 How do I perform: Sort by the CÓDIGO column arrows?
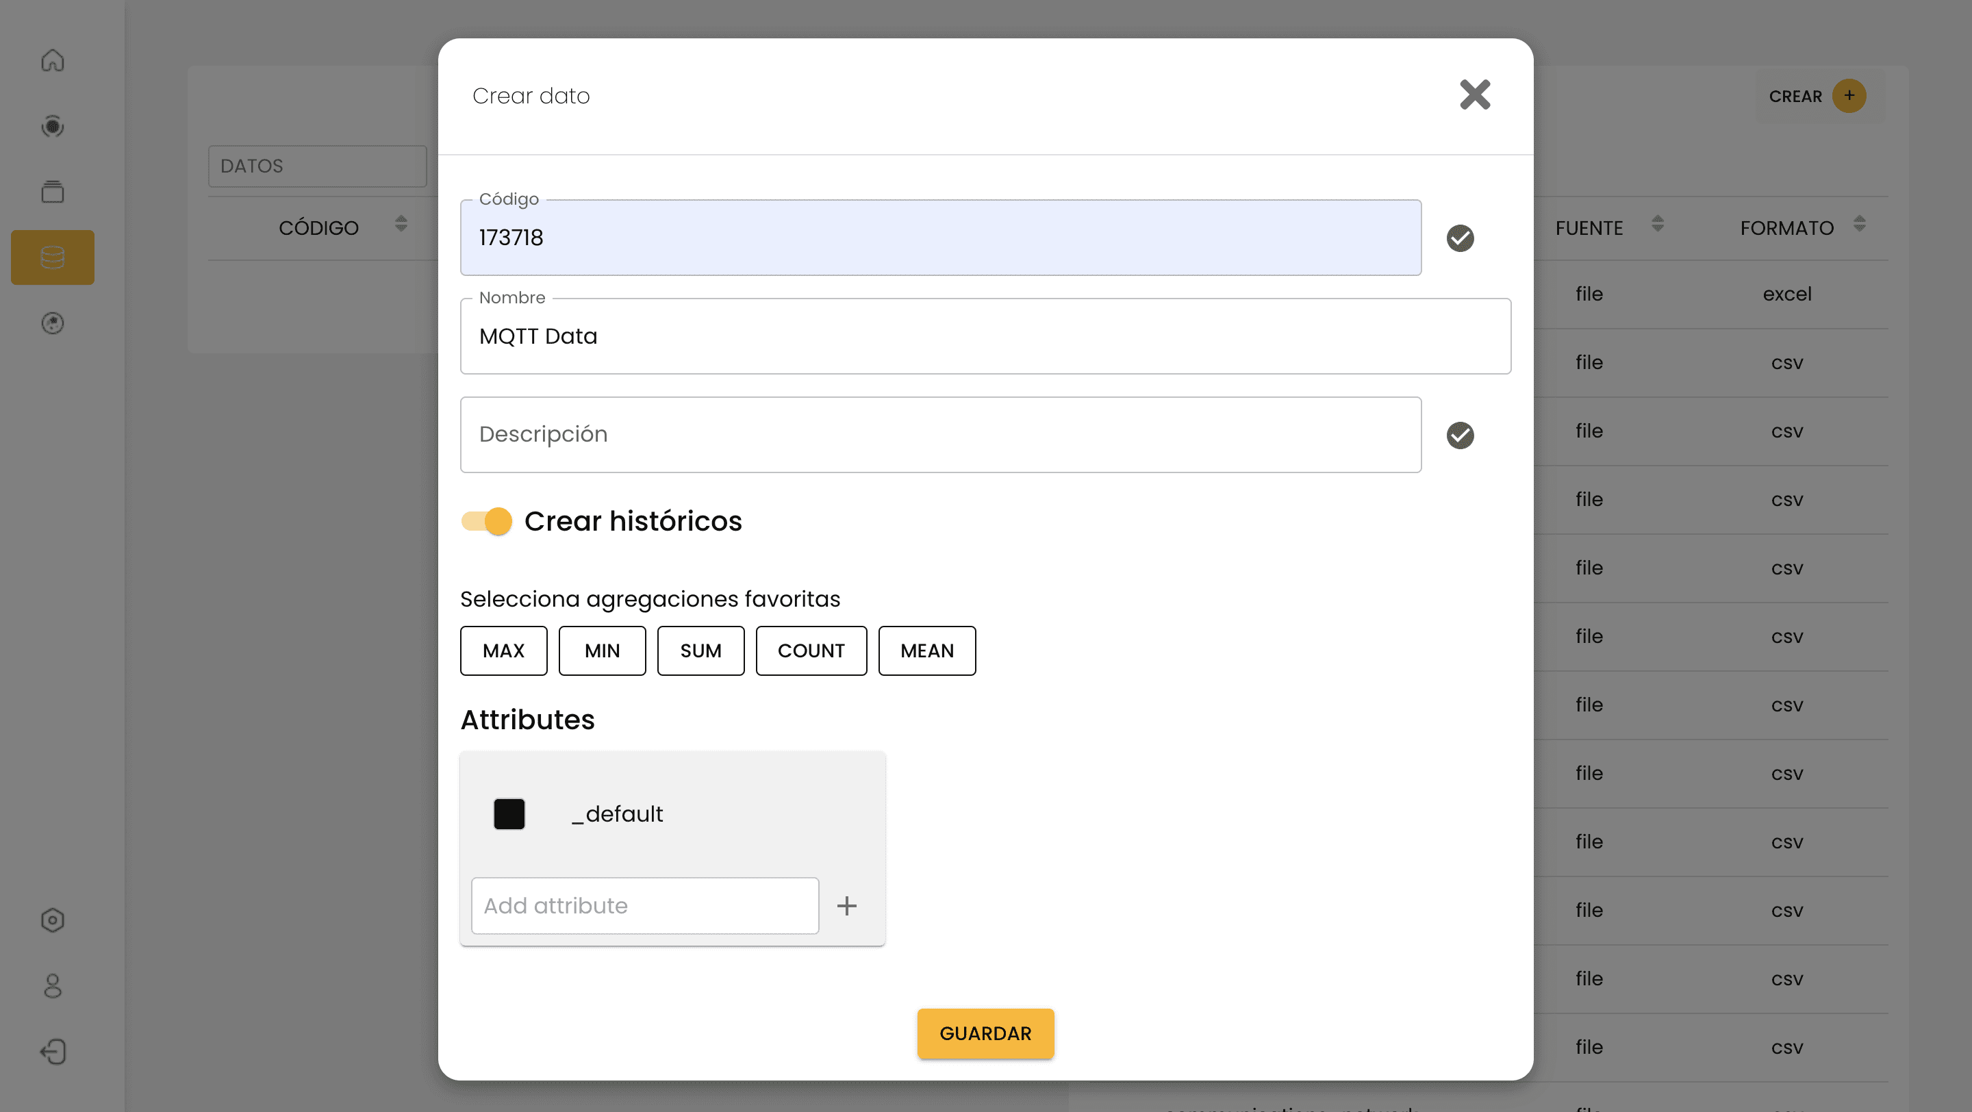[401, 223]
